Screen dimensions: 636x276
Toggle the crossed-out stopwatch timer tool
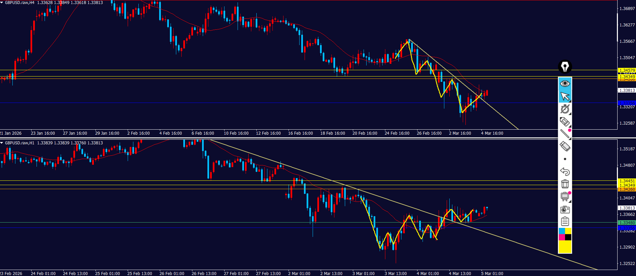click(565, 109)
